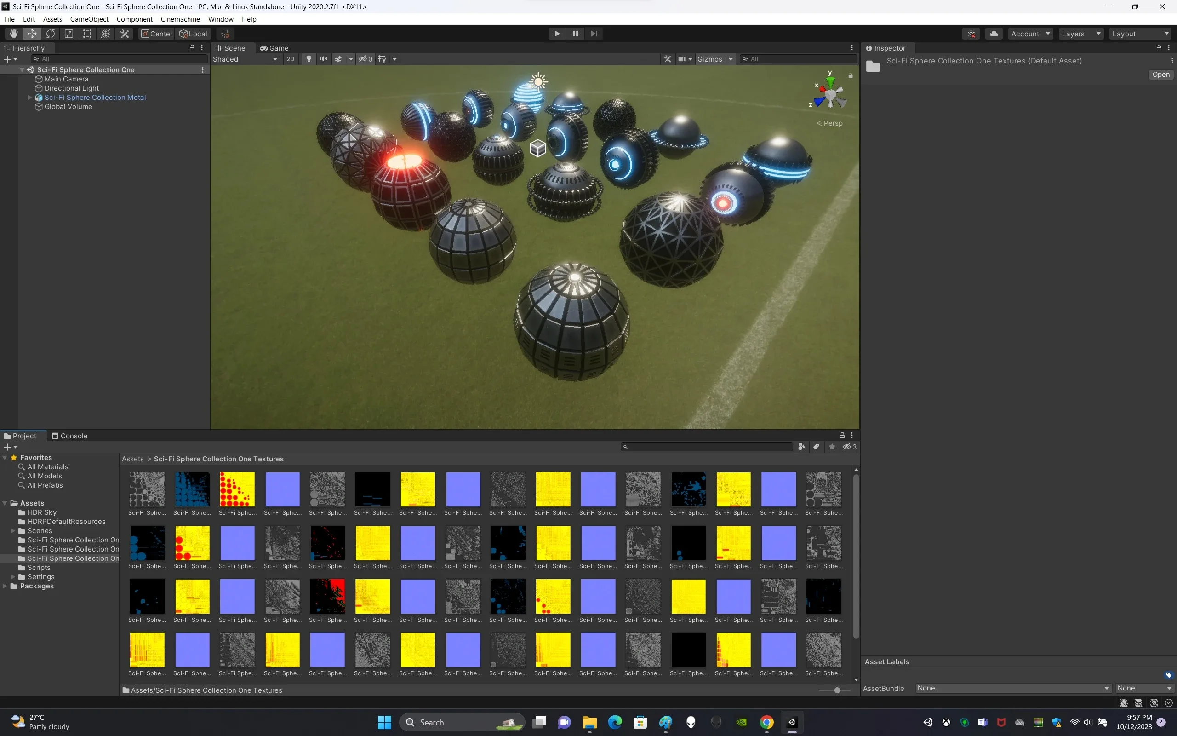Open the Cloud services icon
1177x736 pixels.
994,34
